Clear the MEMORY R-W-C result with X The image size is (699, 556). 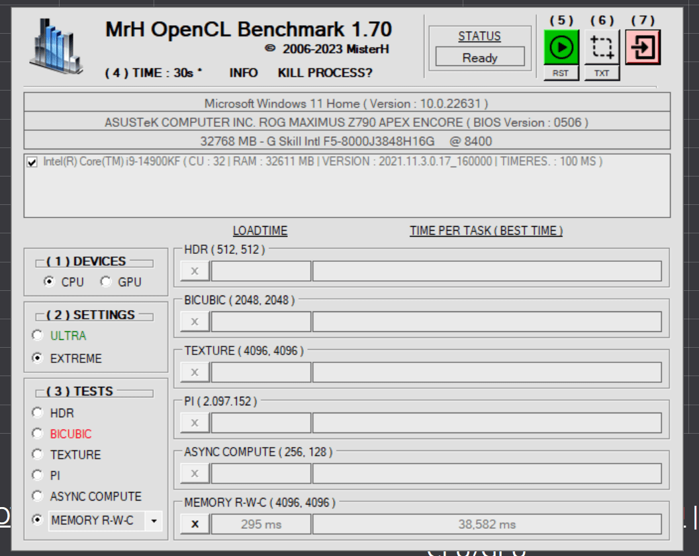195,524
